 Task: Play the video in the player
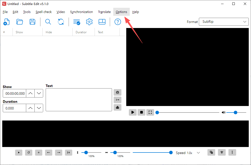click(133, 112)
